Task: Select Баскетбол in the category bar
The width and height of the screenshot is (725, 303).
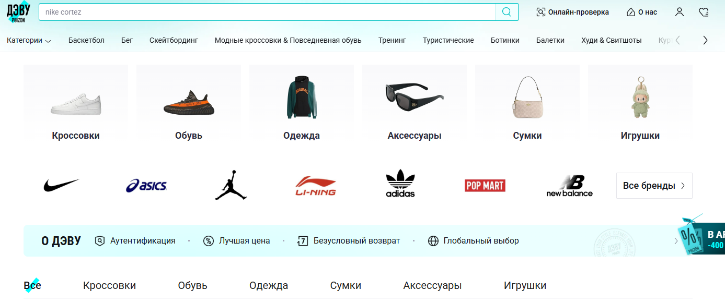Action: pyautogui.click(x=86, y=40)
